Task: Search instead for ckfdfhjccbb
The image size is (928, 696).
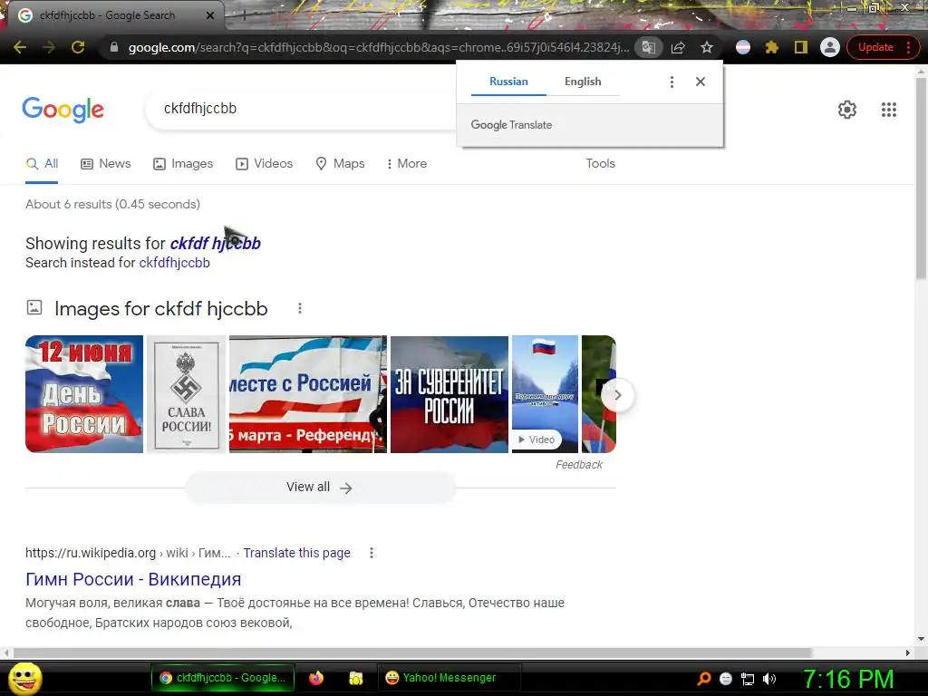Action: (175, 263)
